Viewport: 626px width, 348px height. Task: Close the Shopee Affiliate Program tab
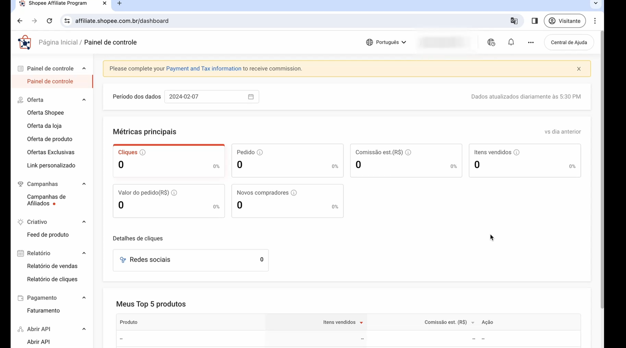[104, 3]
